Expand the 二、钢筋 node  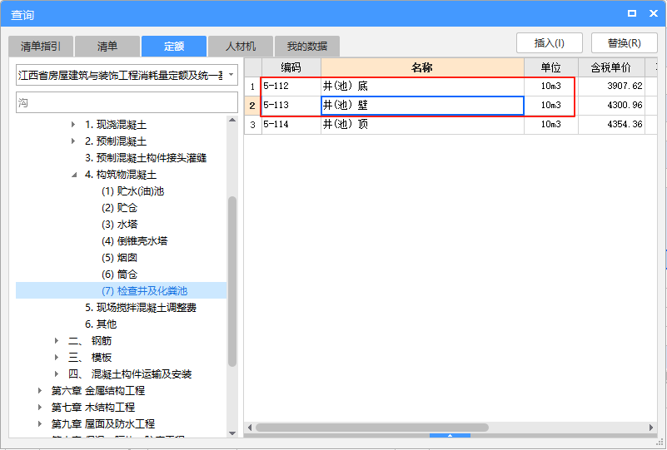57,340
